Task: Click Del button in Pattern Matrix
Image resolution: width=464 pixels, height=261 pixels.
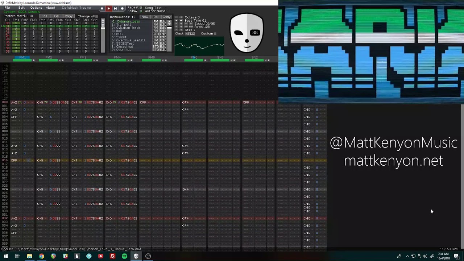Action: (57, 16)
